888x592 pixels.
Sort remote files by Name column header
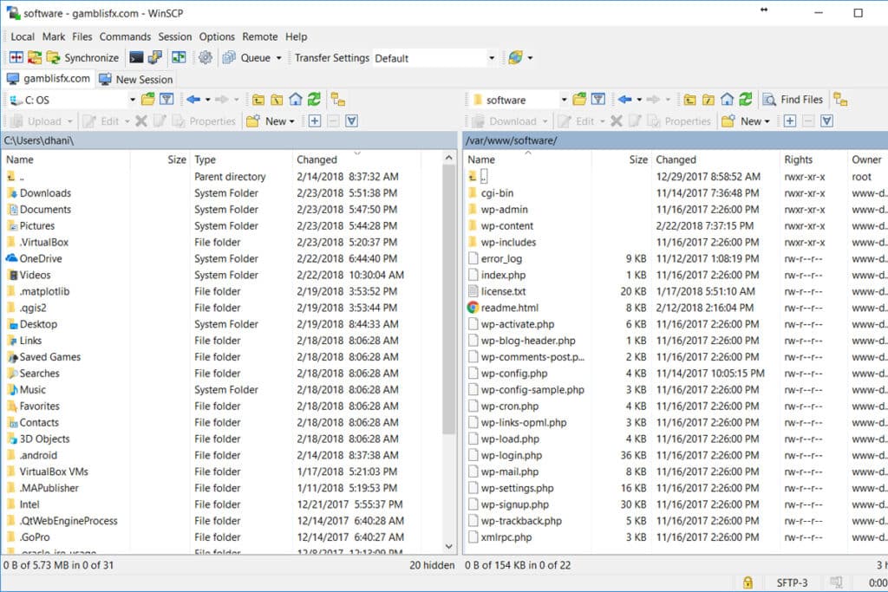(x=528, y=159)
